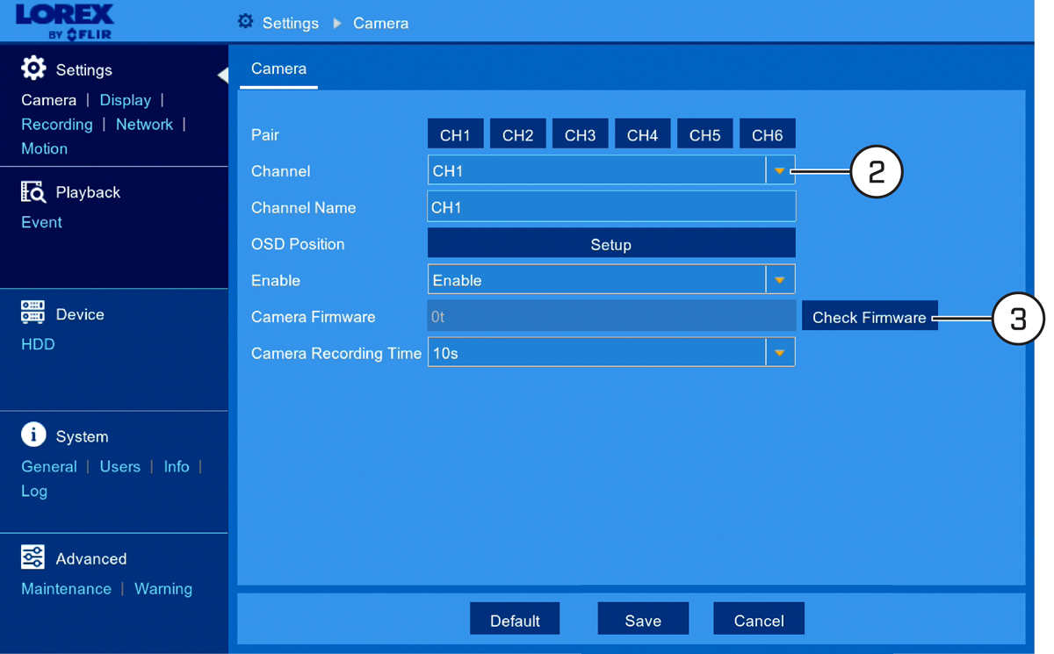Screen dimensions: 1054x654
Task: Click the System info icon
Action: click(33, 435)
